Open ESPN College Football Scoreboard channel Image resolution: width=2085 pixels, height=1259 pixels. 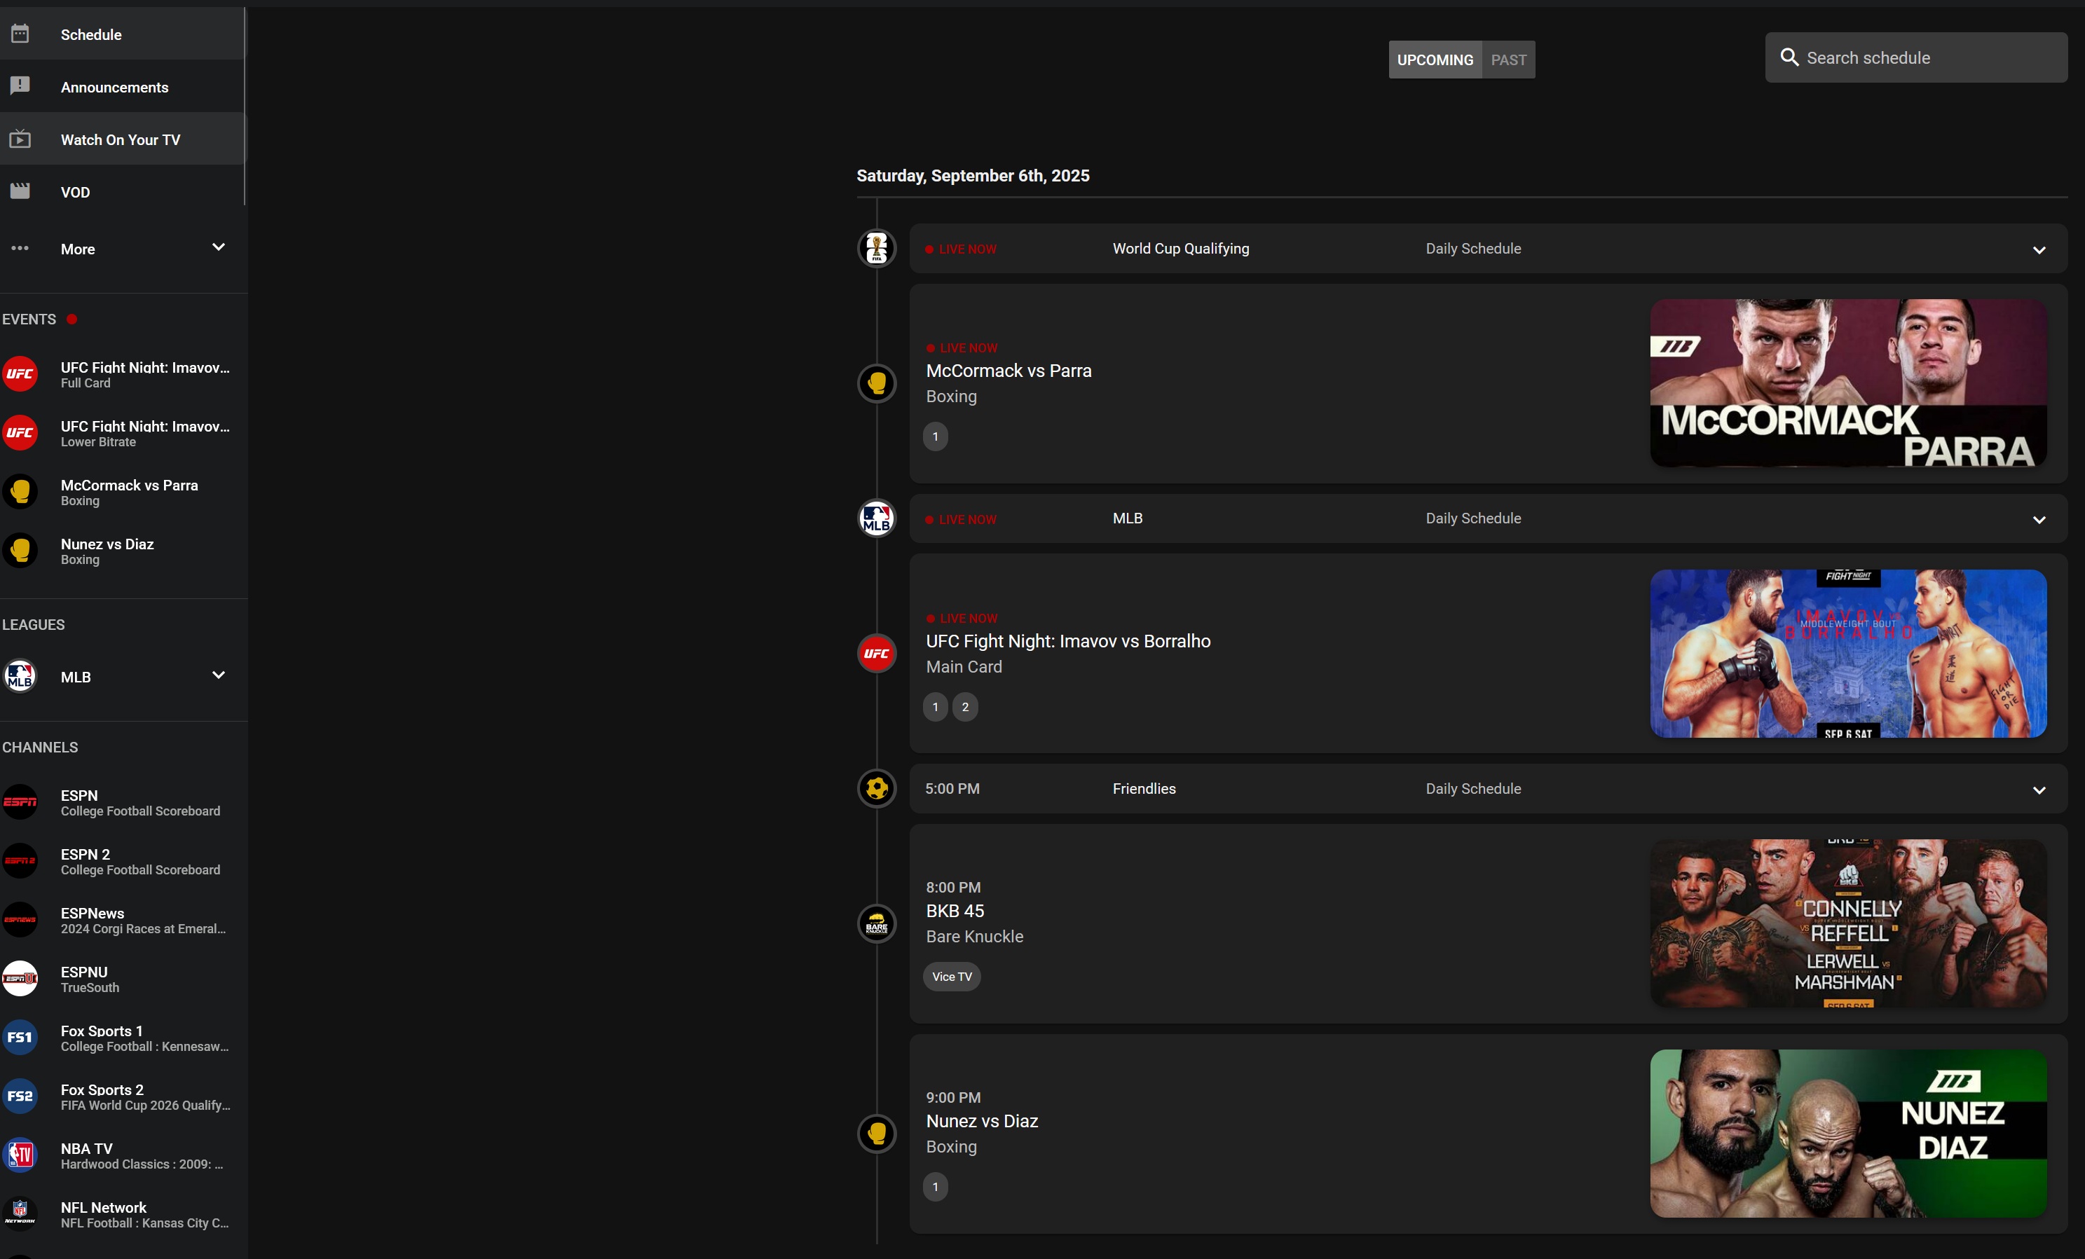point(122,802)
